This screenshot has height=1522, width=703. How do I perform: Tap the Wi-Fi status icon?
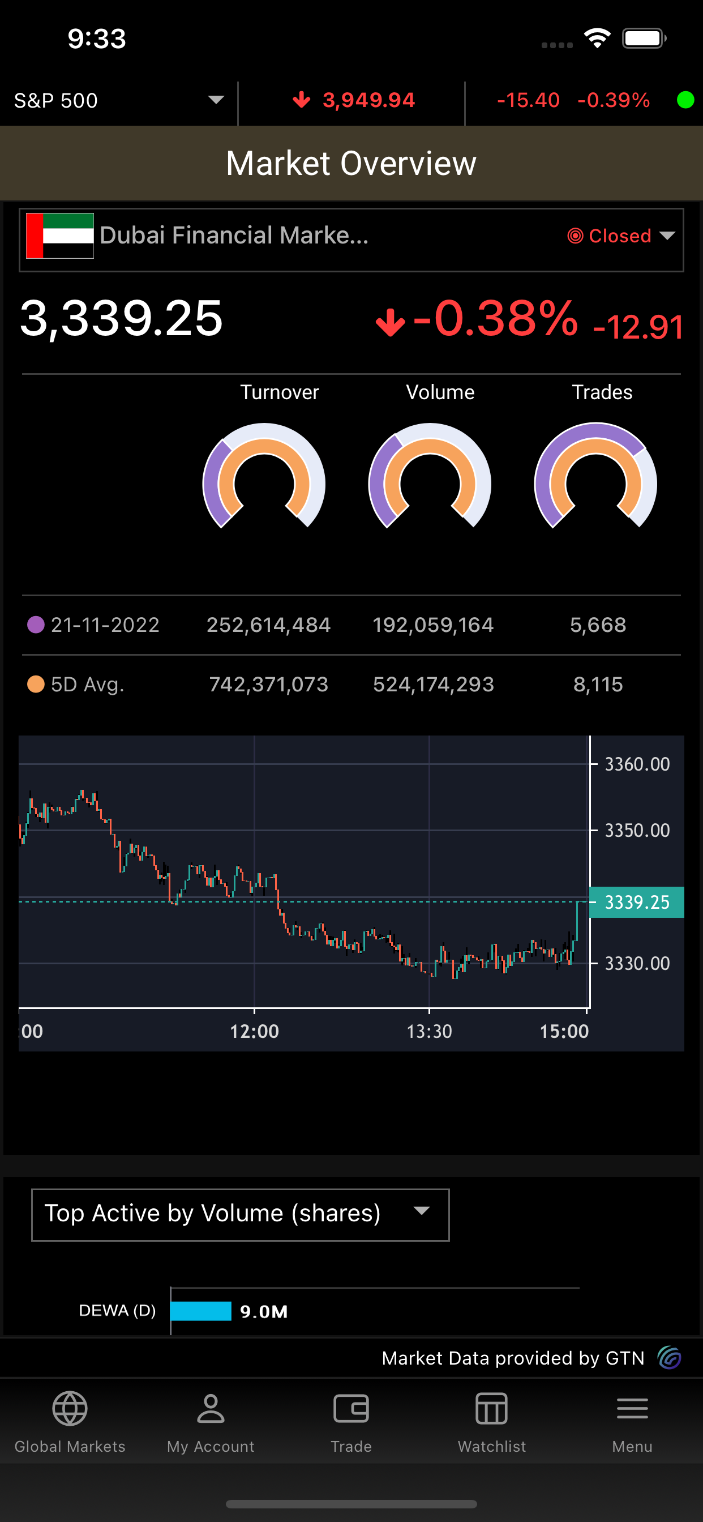(x=597, y=39)
